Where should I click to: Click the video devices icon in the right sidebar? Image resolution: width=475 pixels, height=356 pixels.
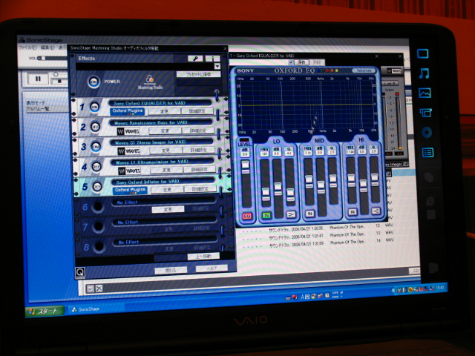(425, 113)
